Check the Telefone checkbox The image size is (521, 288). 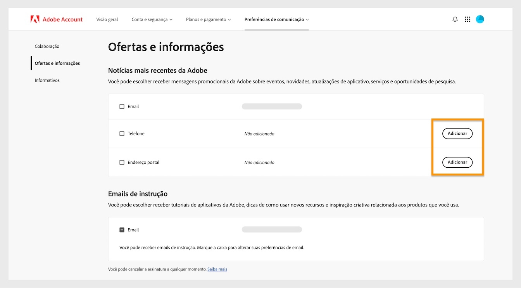point(122,133)
